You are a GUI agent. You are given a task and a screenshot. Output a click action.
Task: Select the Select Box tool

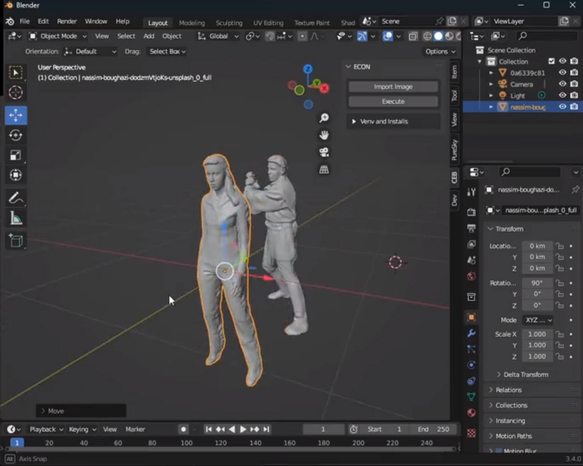click(16, 73)
